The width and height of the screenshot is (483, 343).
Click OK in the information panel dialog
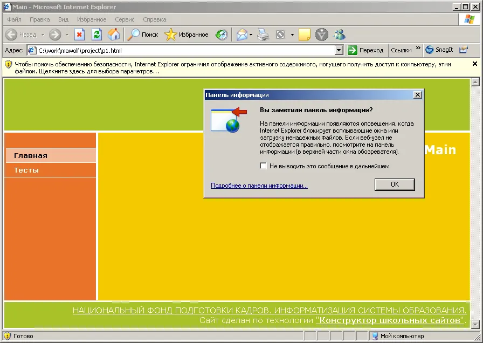point(395,184)
